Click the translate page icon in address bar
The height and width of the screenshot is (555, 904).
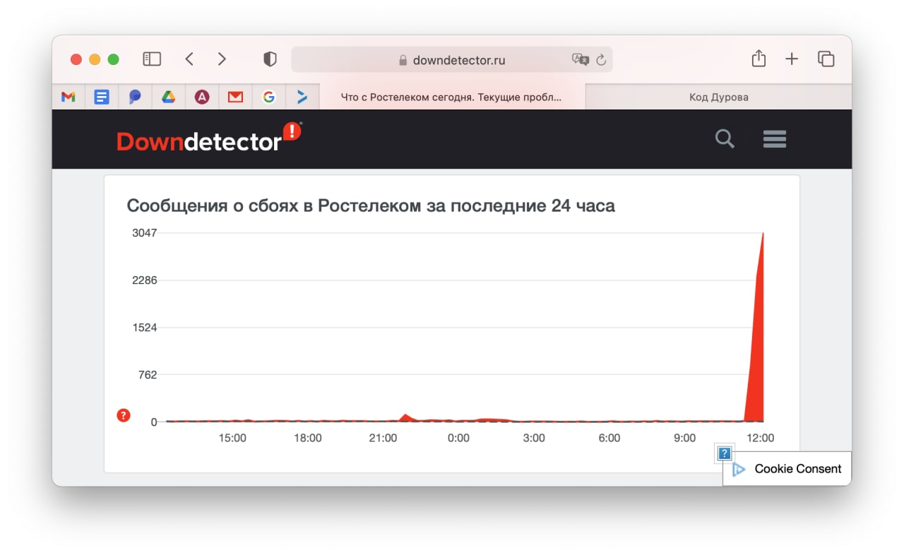581,60
